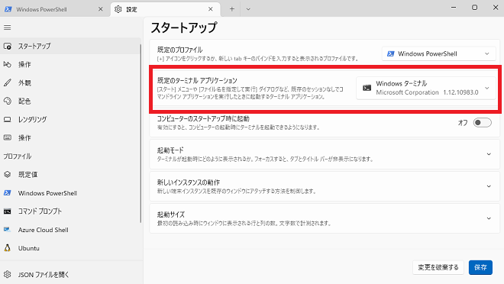Click the プロファイル section header
Screen dimensions: 504x284
(x=18, y=157)
